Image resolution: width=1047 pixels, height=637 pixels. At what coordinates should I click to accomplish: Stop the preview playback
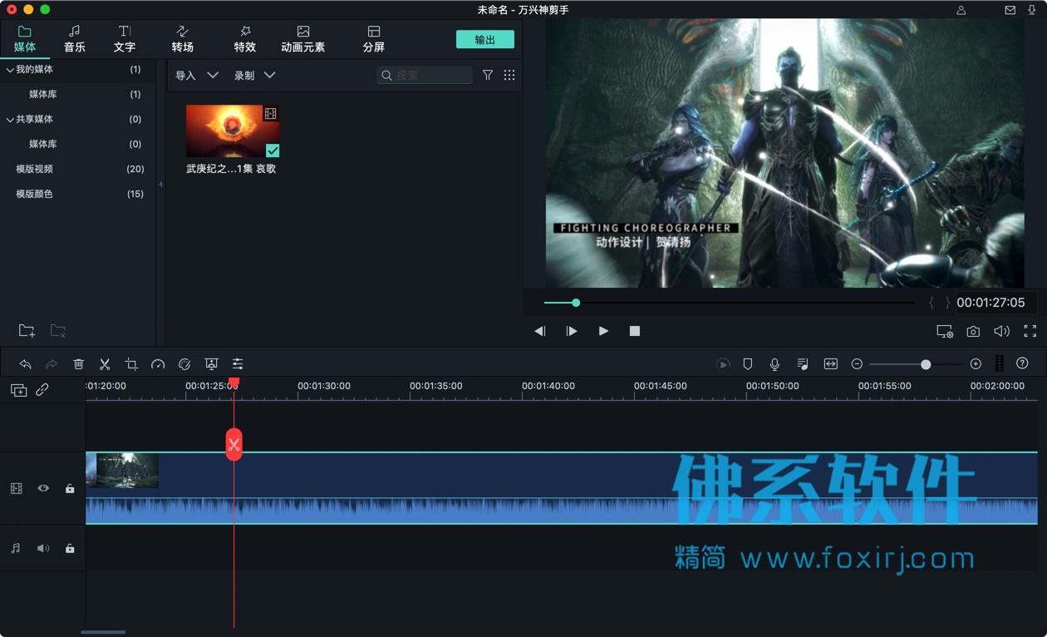[x=635, y=331]
